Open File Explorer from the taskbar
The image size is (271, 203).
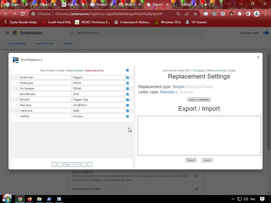click(x=39, y=199)
